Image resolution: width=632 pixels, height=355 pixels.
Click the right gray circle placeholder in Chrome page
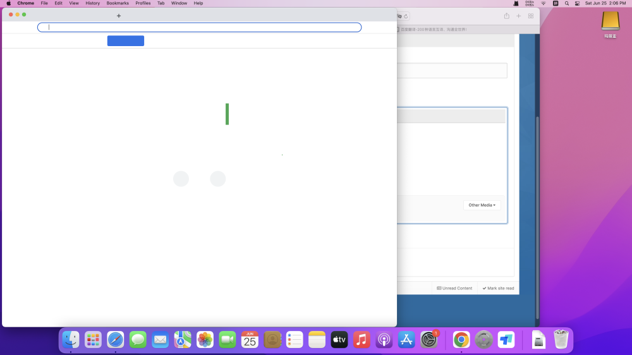(x=217, y=179)
